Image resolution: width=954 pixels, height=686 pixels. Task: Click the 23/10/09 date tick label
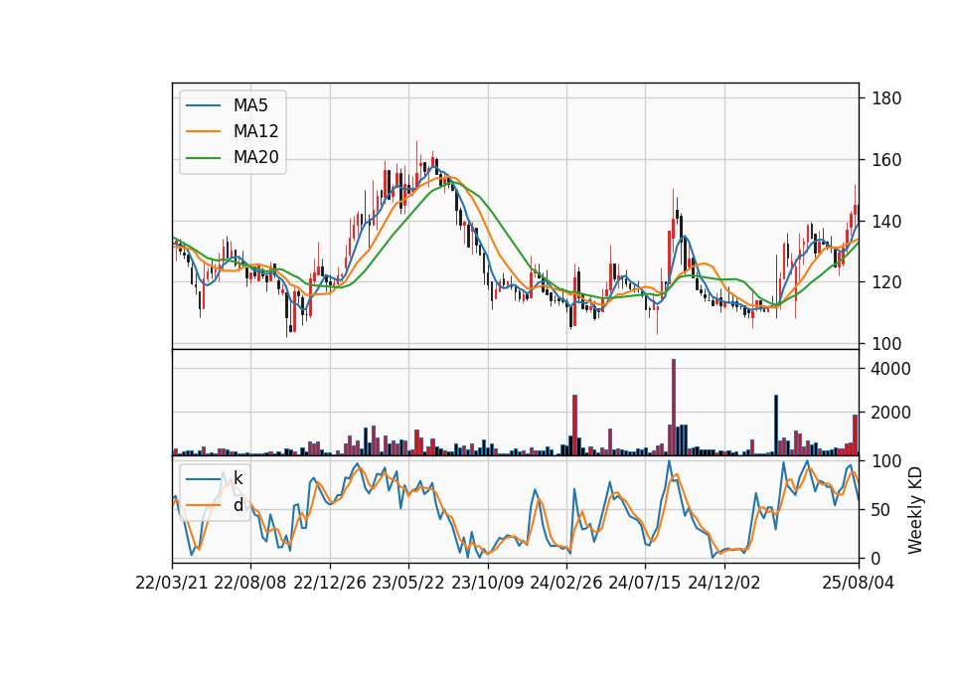click(x=487, y=584)
